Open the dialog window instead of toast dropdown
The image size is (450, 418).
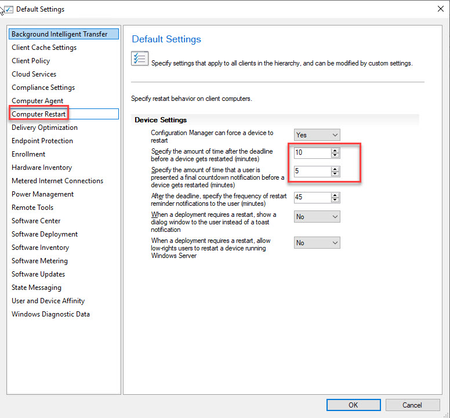tap(317, 216)
